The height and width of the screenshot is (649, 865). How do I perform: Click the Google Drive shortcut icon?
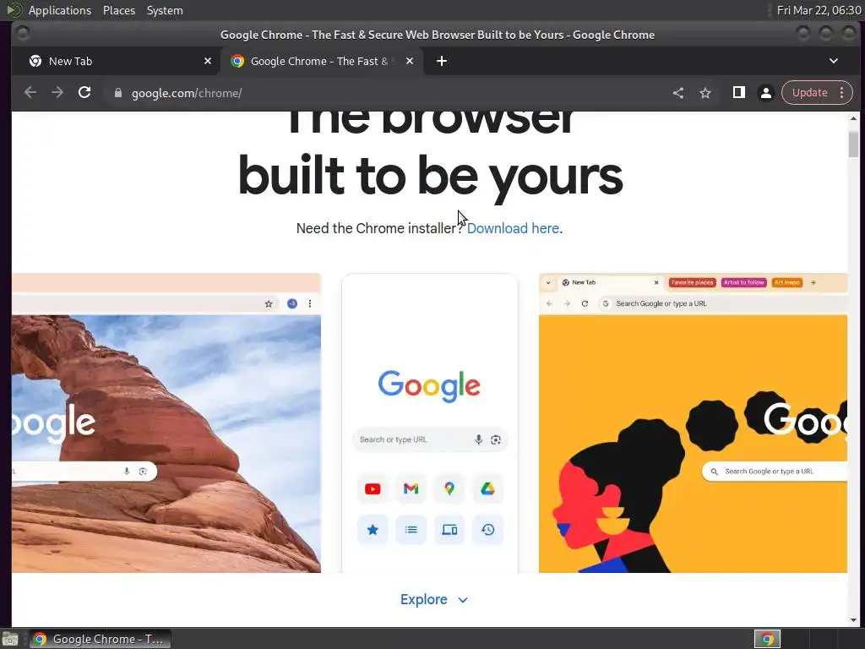pos(487,489)
